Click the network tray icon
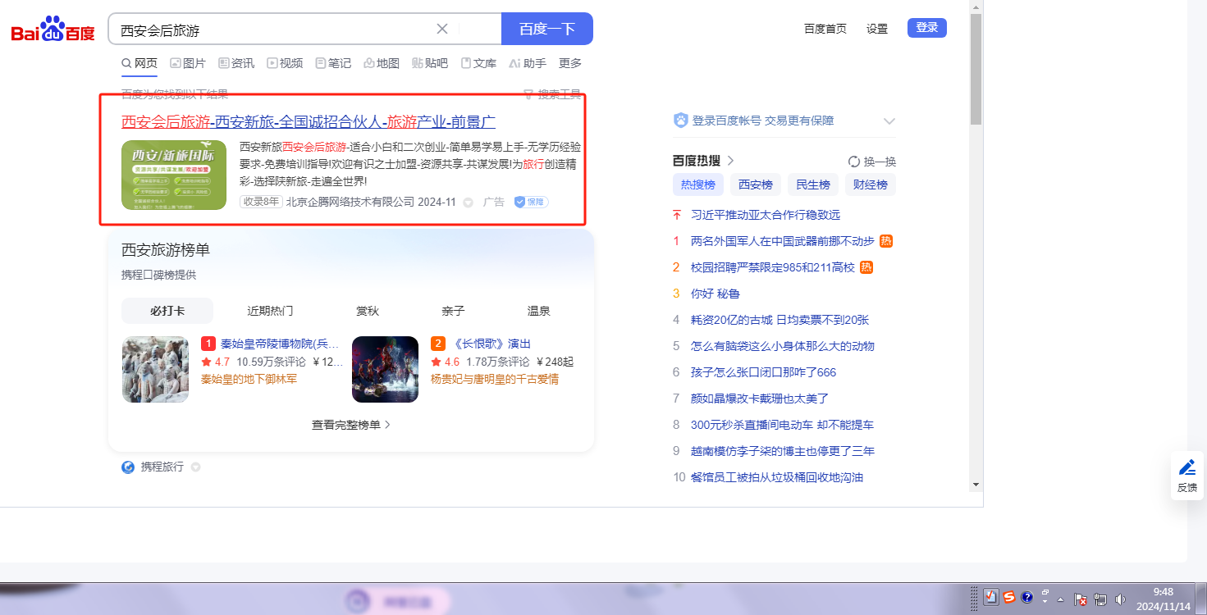Image resolution: width=1207 pixels, height=615 pixels. click(x=1100, y=599)
